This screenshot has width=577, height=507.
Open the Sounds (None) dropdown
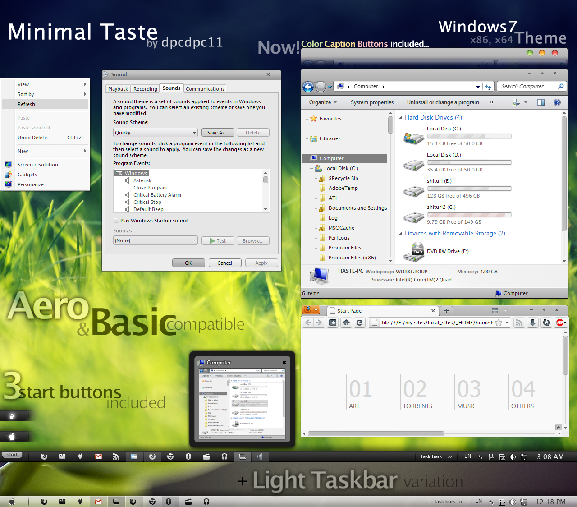156,240
